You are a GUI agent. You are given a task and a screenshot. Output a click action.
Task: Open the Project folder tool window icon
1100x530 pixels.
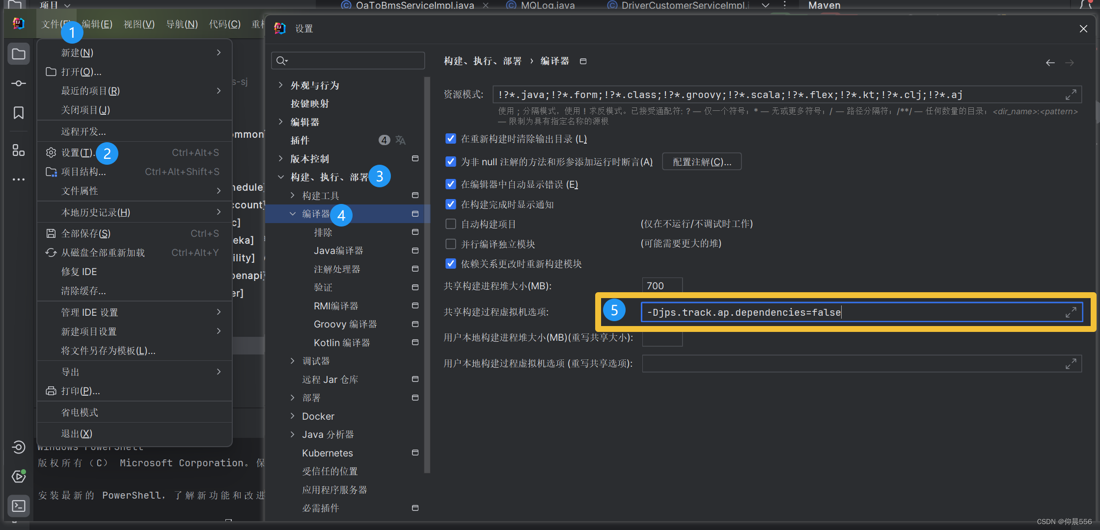coord(19,54)
